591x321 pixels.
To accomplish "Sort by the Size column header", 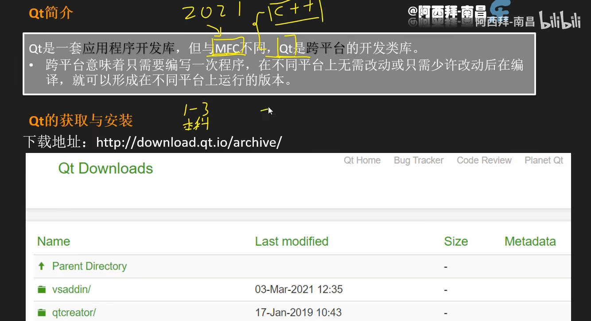I will click(x=456, y=242).
